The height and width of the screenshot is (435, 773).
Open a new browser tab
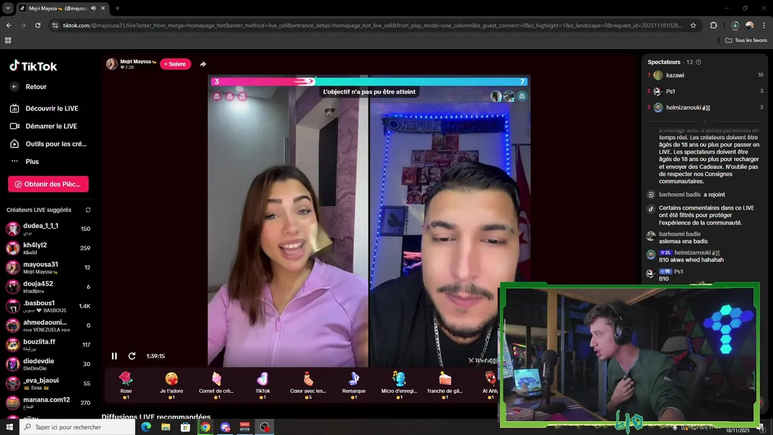tap(117, 8)
